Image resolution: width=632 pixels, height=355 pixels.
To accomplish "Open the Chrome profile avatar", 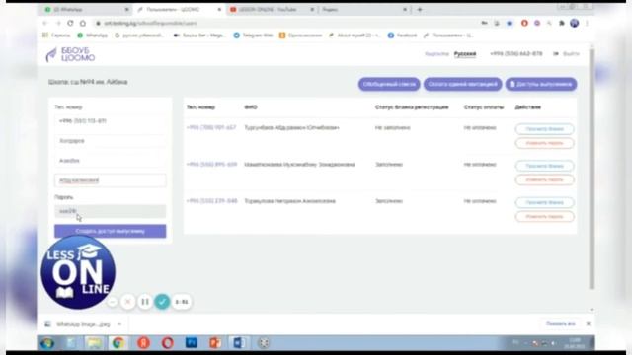I will (x=575, y=24).
